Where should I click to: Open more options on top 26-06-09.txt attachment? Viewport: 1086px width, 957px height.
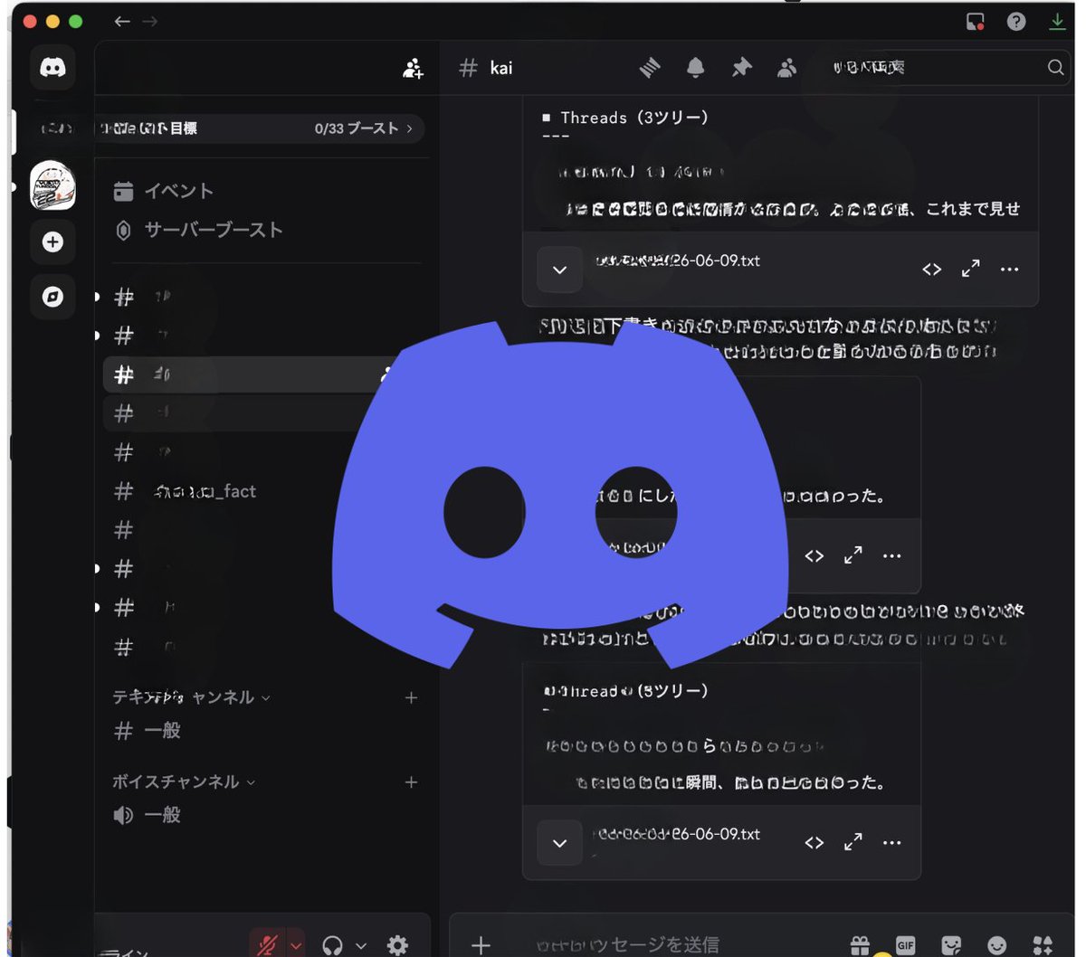(x=1010, y=270)
